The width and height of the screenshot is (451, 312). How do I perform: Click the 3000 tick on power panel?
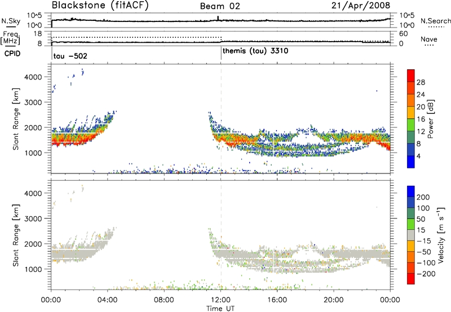click(33, 102)
